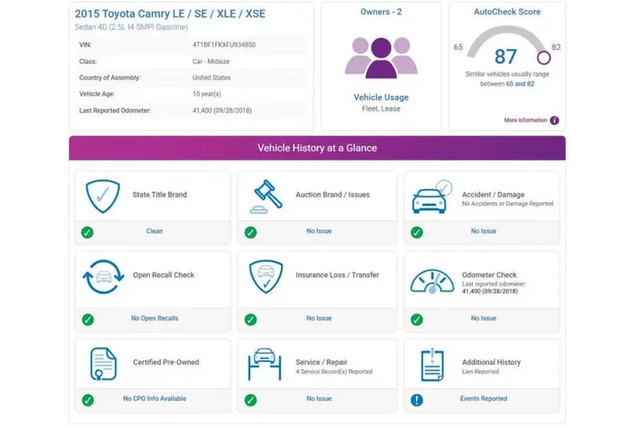Screen dimensions: 639x426
Task: Click the More Information info icon
Action: [555, 120]
